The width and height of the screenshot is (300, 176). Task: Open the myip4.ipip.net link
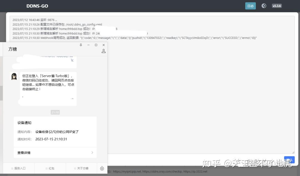127,171
